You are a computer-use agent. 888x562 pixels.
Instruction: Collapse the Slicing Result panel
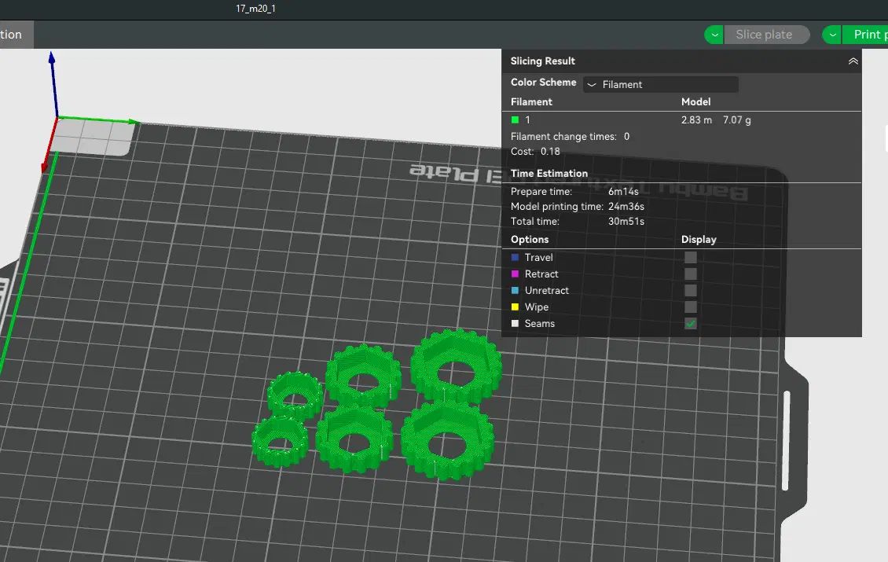pyautogui.click(x=853, y=61)
